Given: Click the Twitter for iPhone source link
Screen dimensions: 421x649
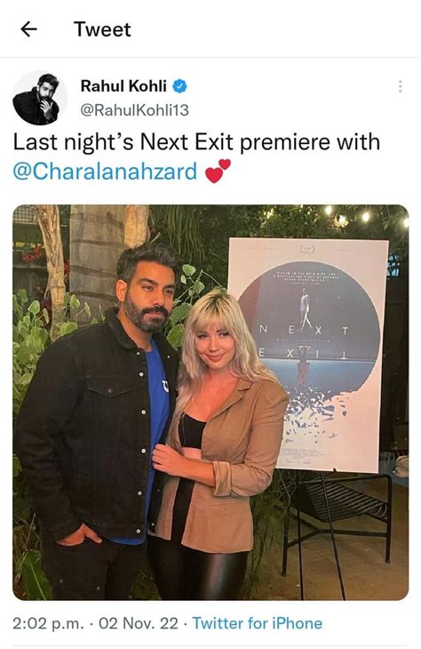Looking at the screenshot, I should tap(258, 623).
